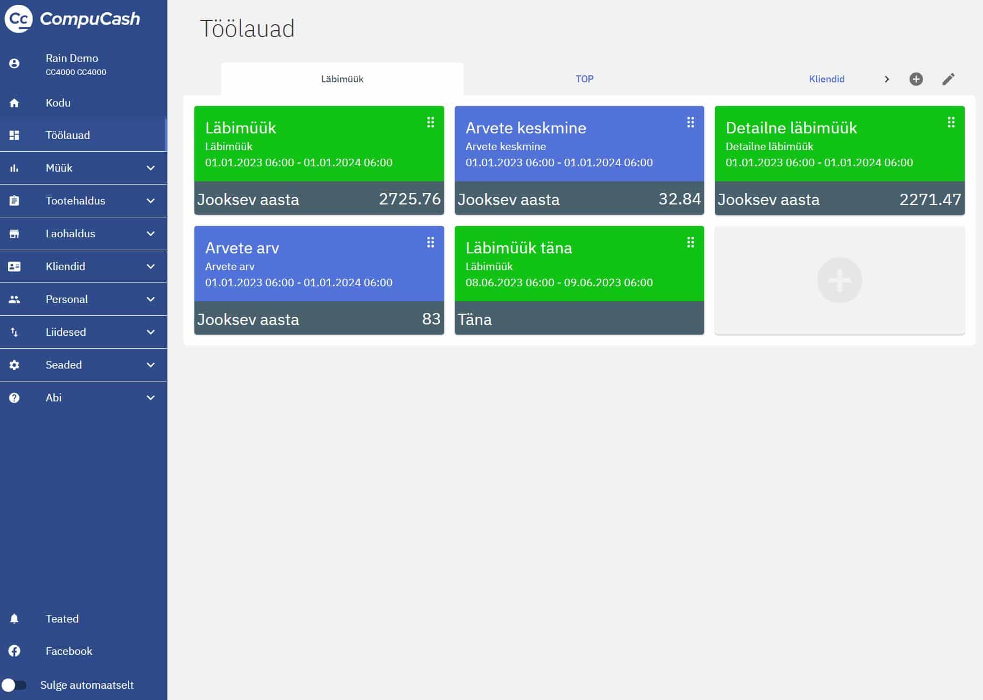This screenshot has height=700, width=983.
Task: Click the Kodu home icon
Action: click(15, 103)
